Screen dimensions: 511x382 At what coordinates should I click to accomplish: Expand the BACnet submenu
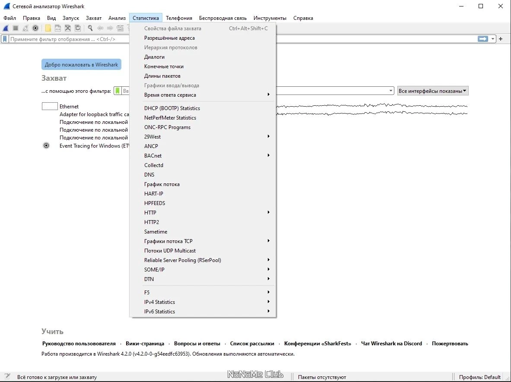pyautogui.click(x=203, y=156)
